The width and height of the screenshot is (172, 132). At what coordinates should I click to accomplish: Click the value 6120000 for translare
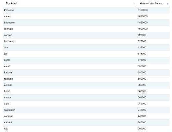click(143, 10)
